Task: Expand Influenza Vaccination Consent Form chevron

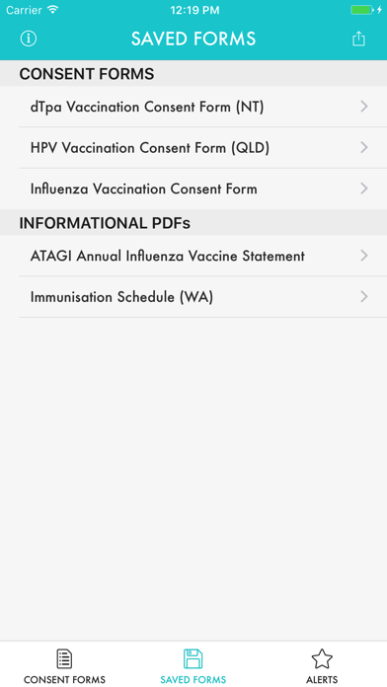Action: [363, 189]
